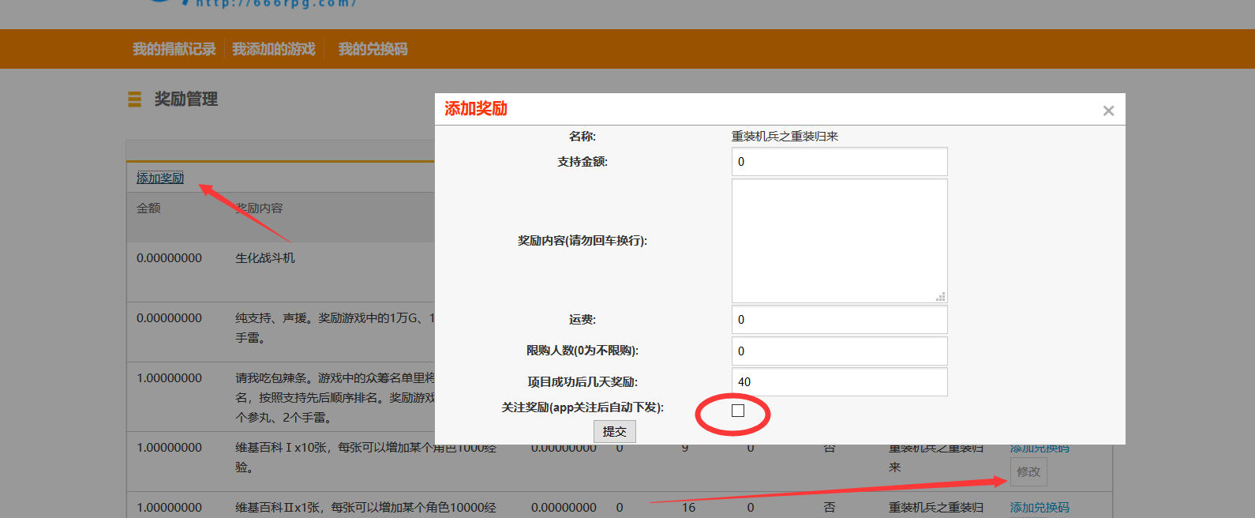Select the 纯支持、声援 reward text
Screen dimensions: 1255x518
[335, 328]
